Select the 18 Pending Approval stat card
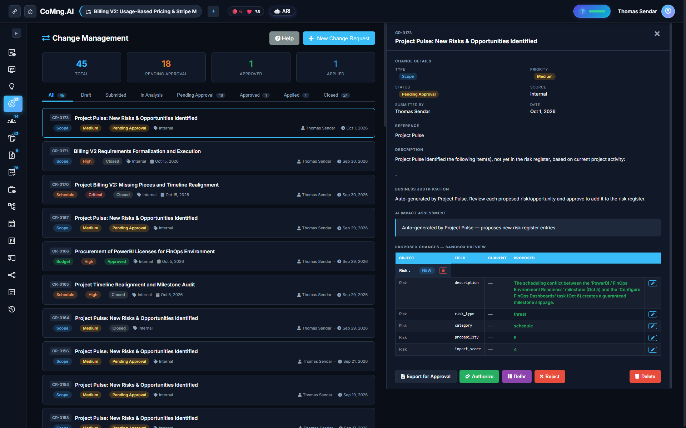This screenshot has height=428, width=686. click(x=166, y=67)
